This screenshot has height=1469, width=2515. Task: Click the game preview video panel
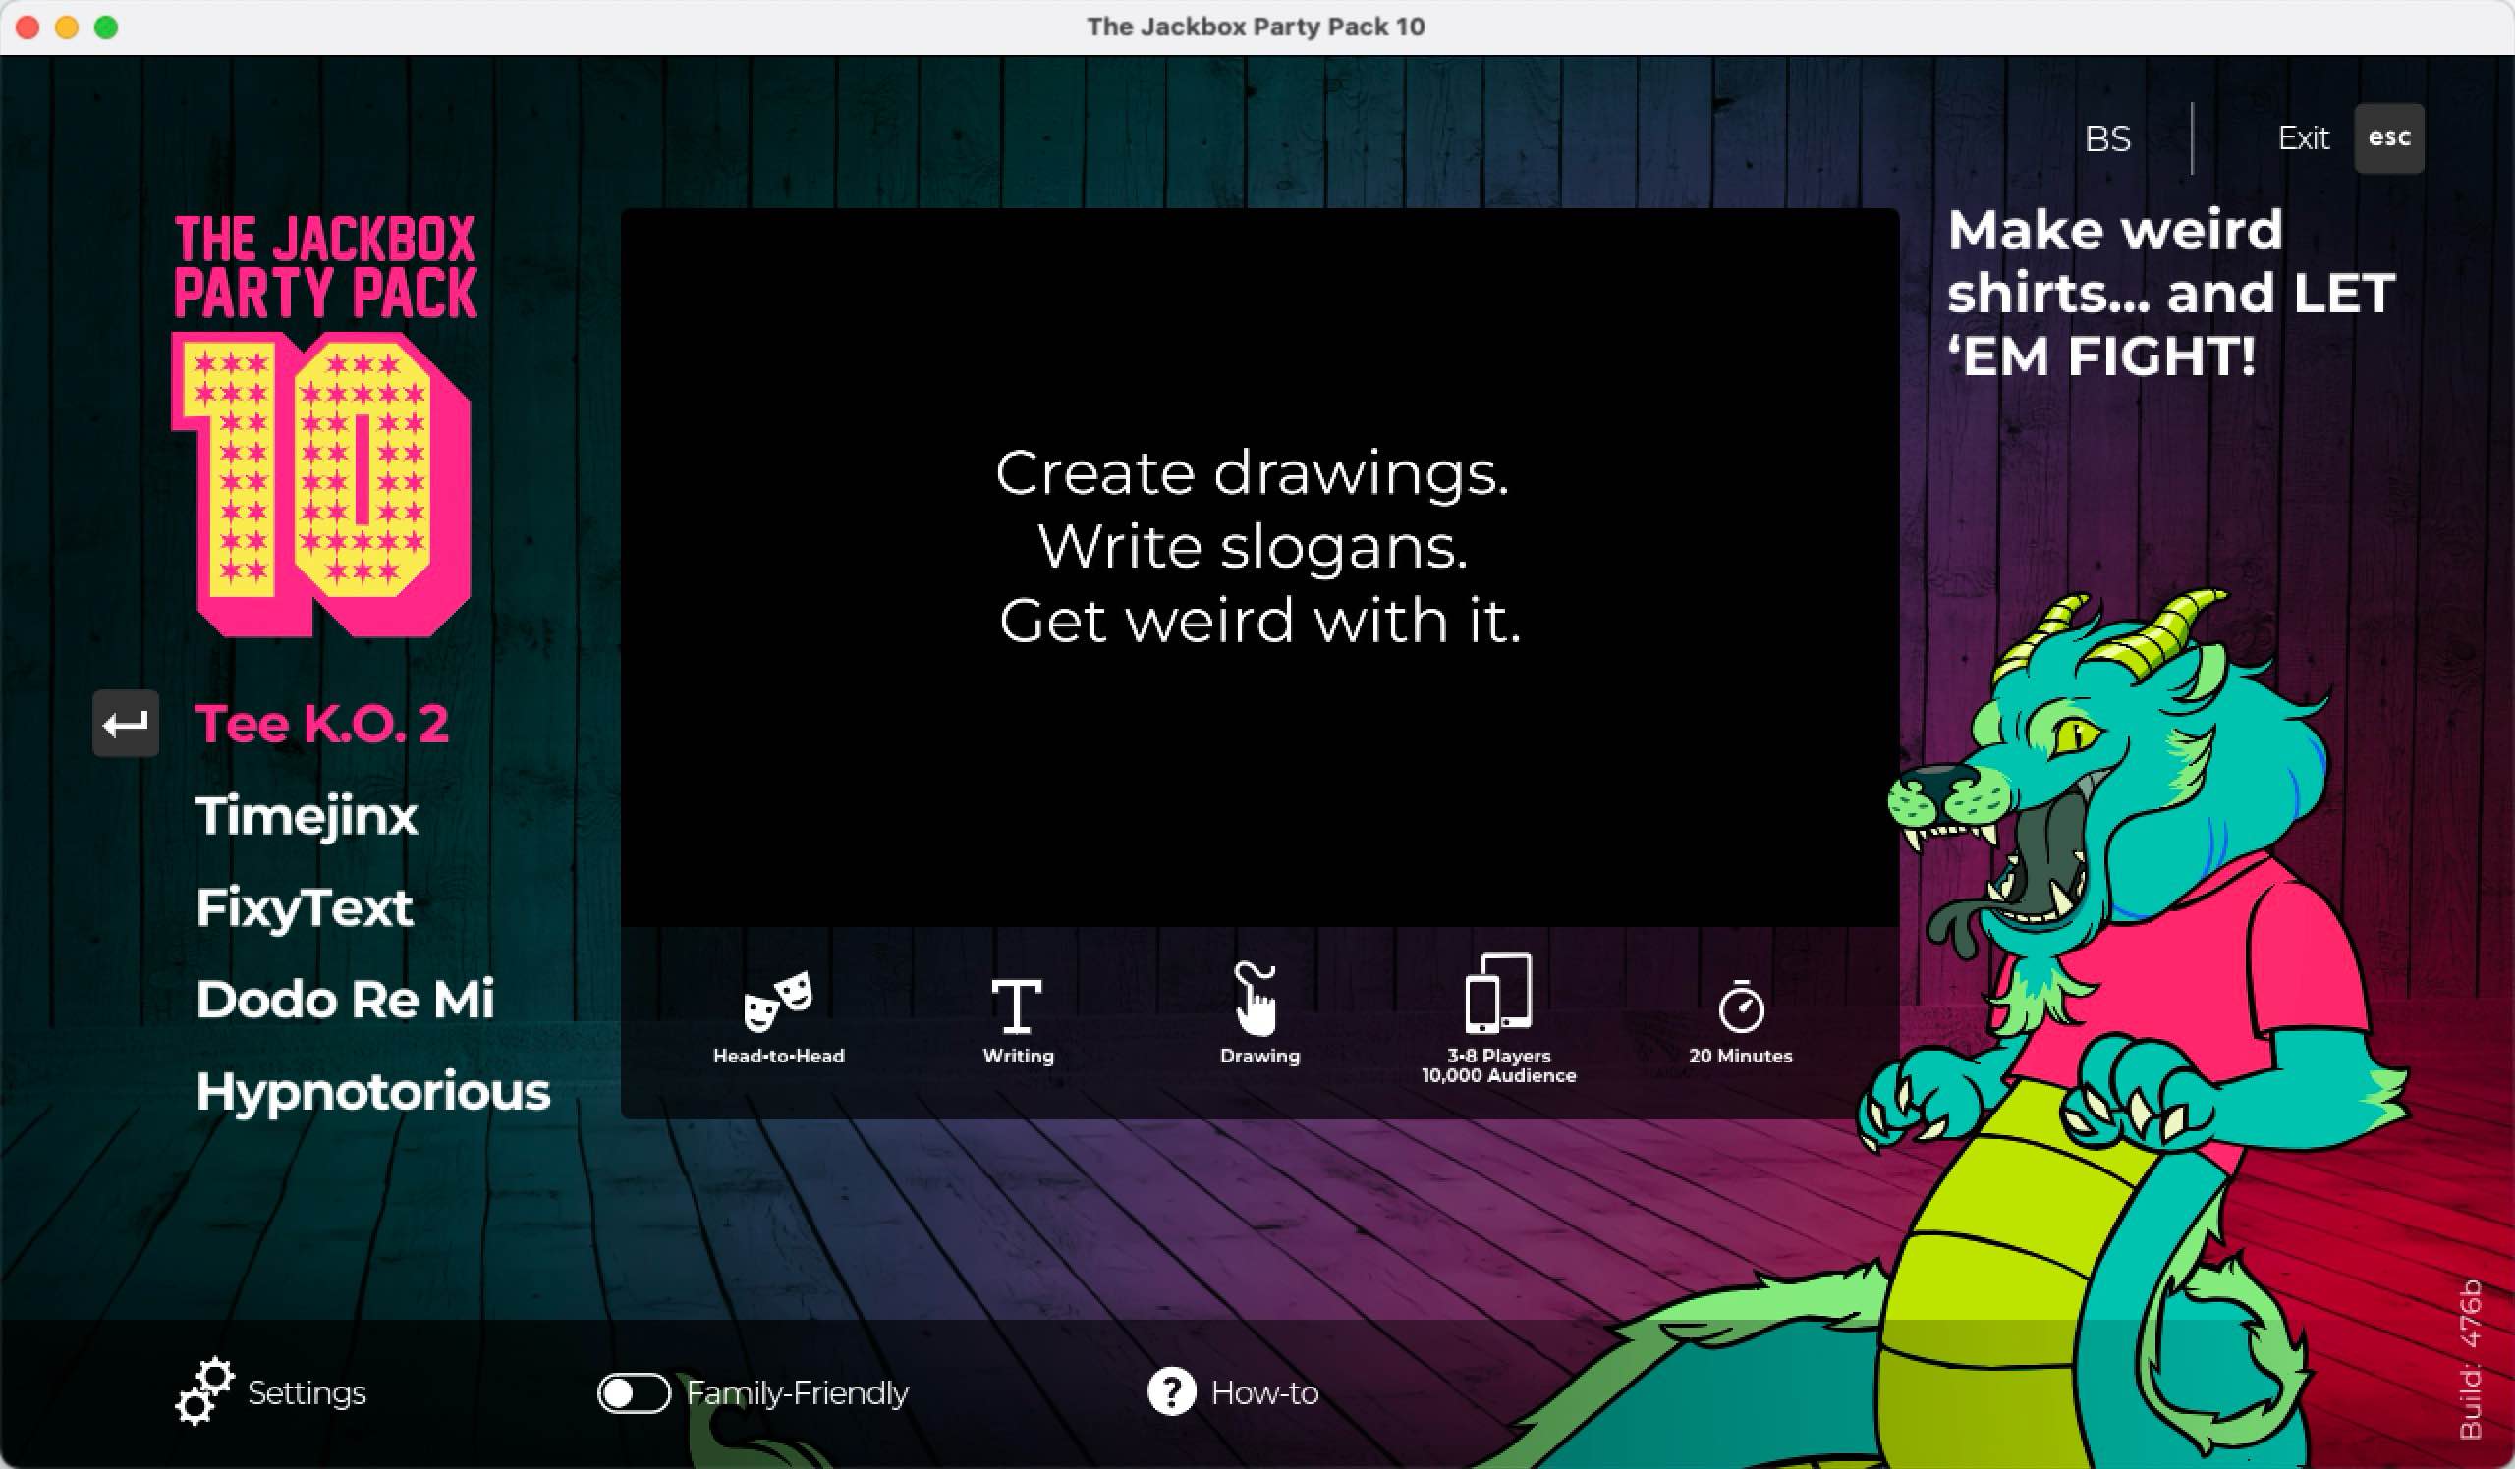point(1259,568)
